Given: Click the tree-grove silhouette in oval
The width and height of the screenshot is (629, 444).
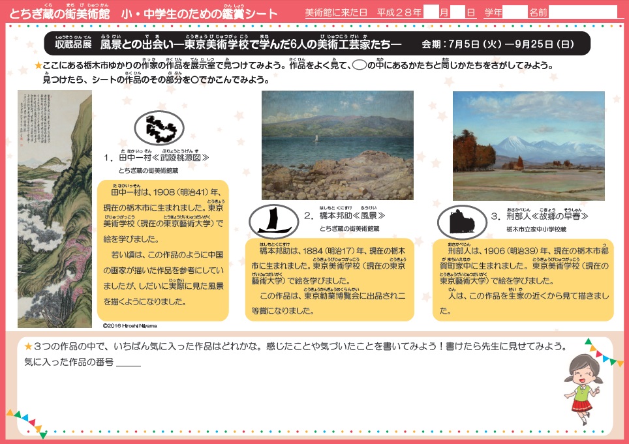Looking at the screenshot, I should pyautogui.click(x=462, y=222).
